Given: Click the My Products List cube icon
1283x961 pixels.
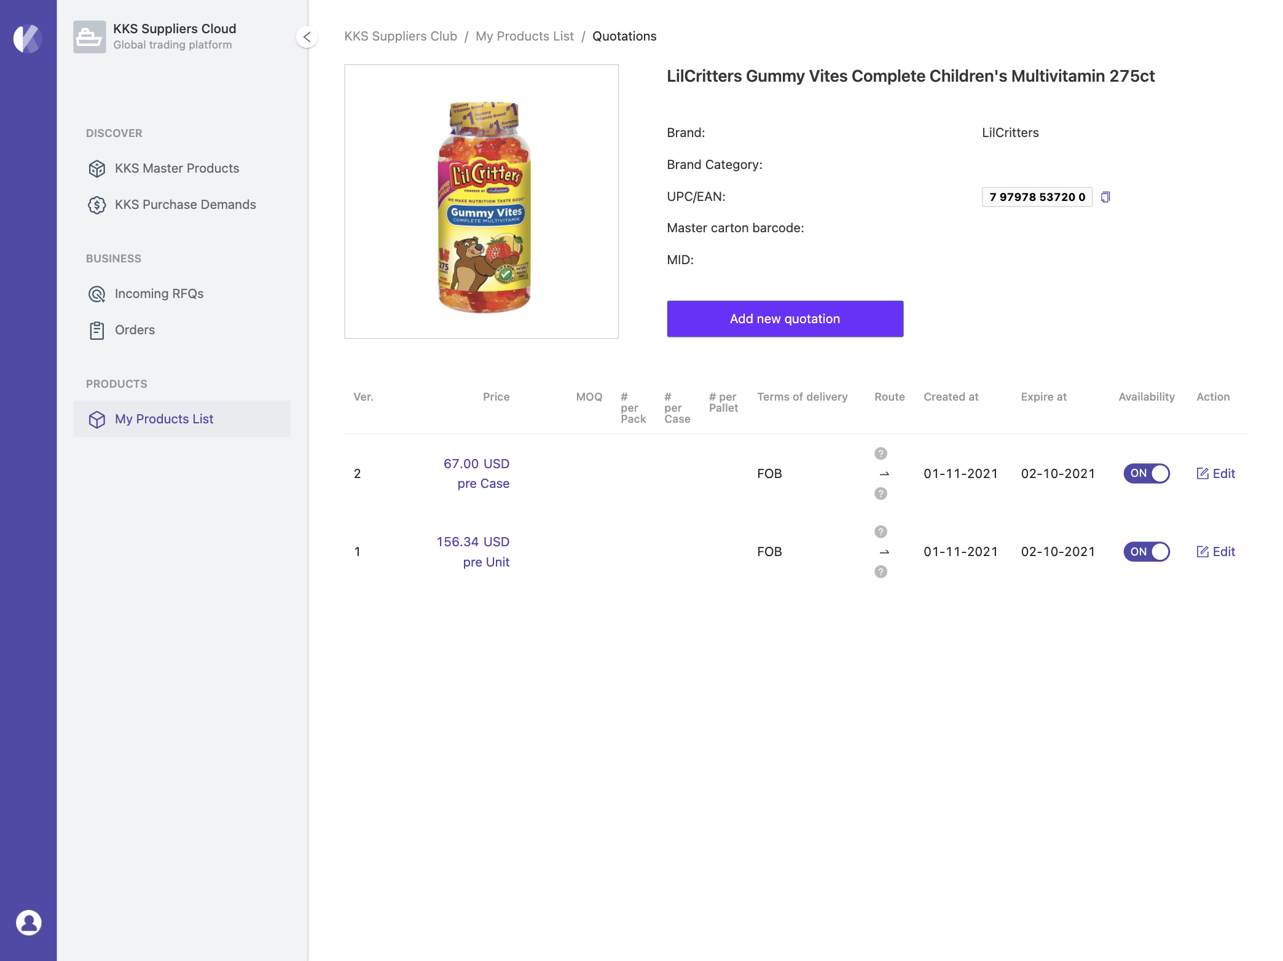Looking at the screenshot, I should (x=97, y=419).
